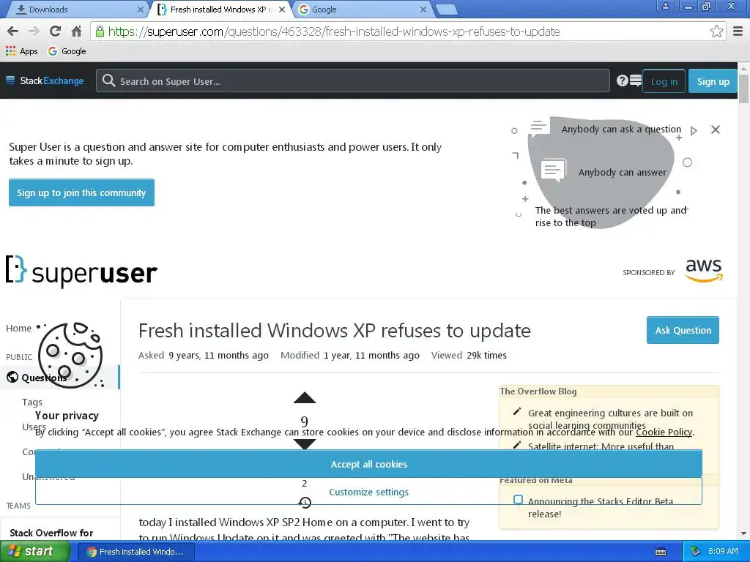The height and width of the screenshot is (562, 750).
Task: Open the Home sidebar link
Action: [18, 329]
